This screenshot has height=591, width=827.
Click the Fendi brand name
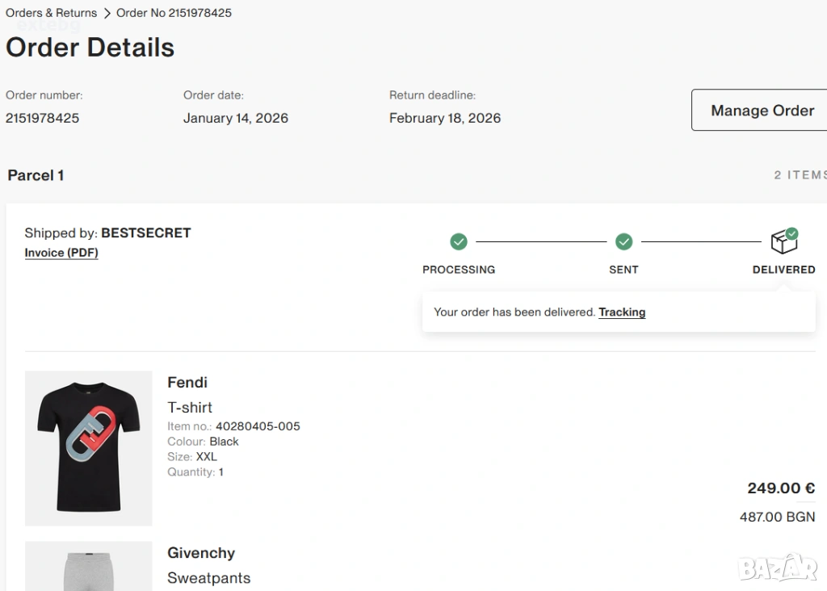pyautogui.click(x=187, y=382)
